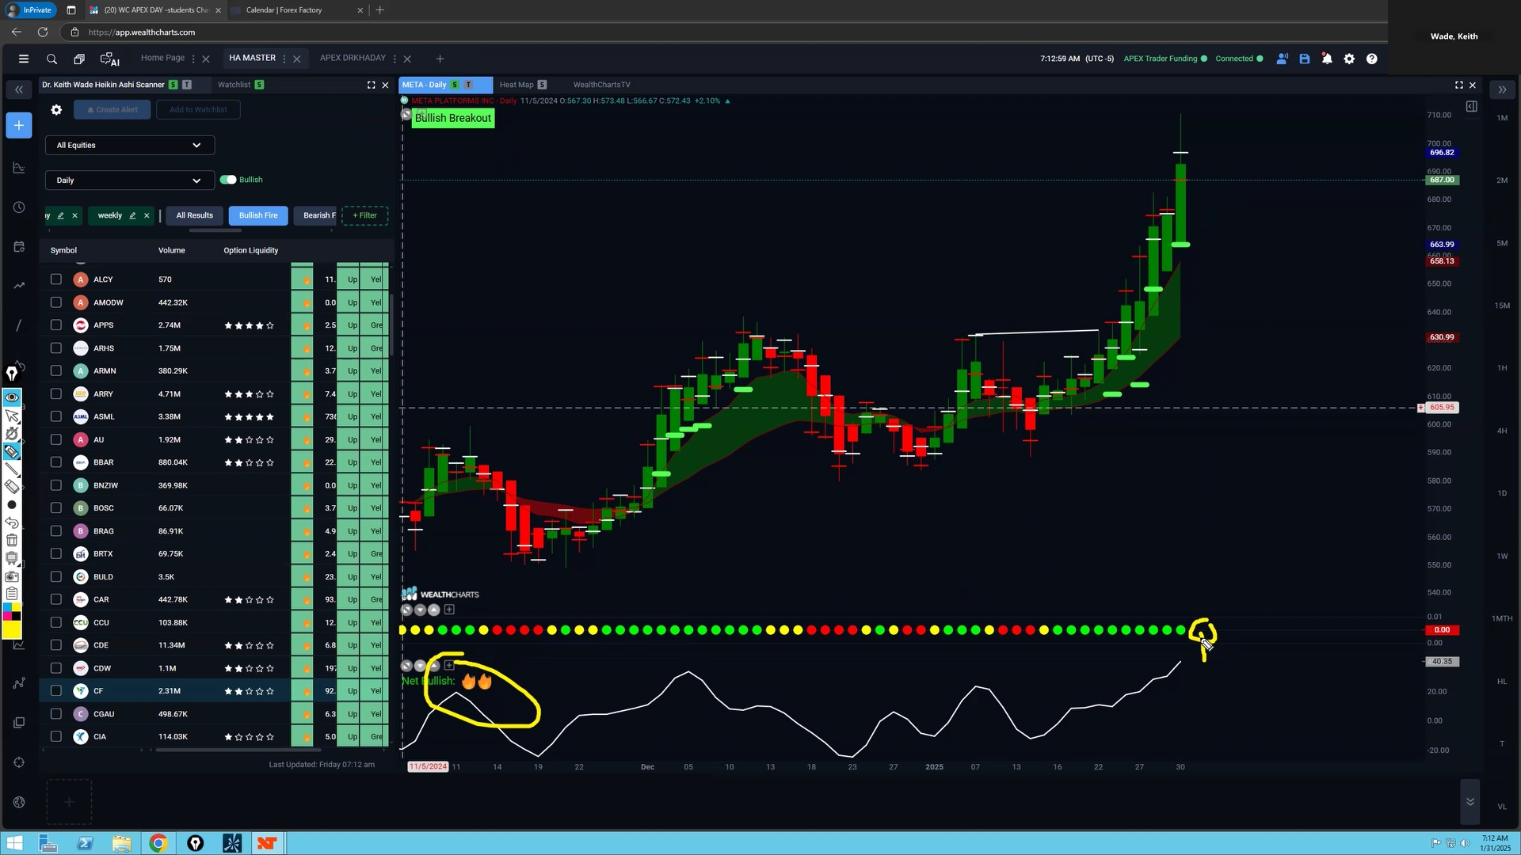Open the help question mark icon

1372,59
